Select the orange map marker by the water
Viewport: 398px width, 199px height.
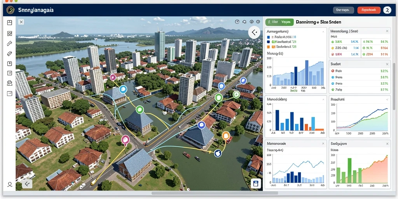tap(226, 136)
